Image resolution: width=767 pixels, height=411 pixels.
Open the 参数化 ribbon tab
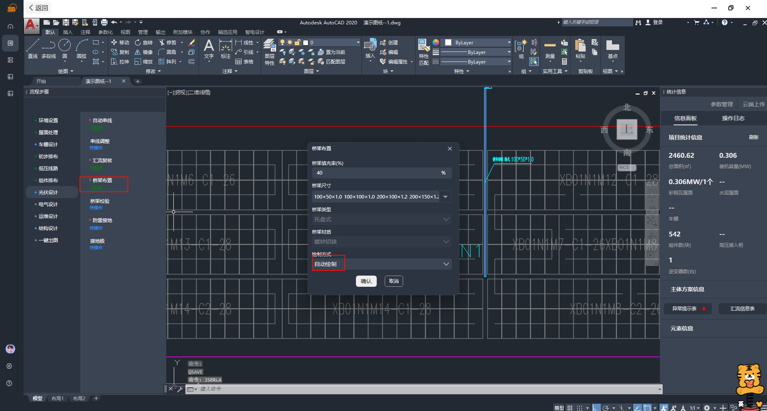tap(105, 32)
